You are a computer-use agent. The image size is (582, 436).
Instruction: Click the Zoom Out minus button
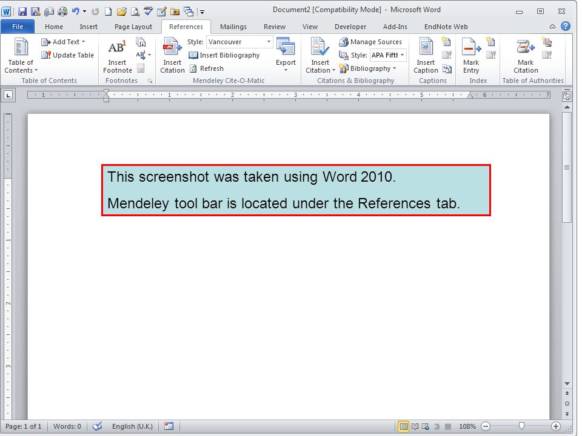point(486,426)
